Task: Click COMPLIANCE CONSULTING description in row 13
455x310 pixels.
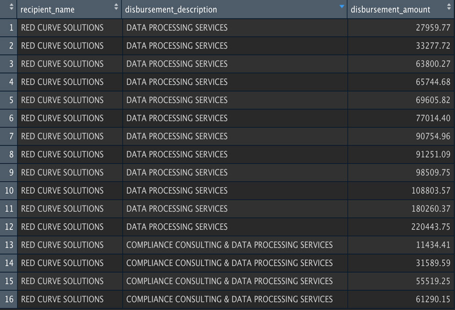Action: tap(229, 245)
